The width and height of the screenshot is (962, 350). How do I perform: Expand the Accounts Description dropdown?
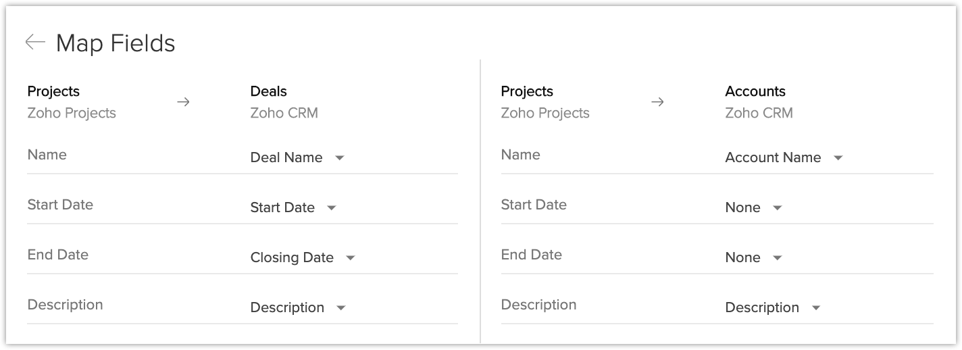[x=773, y=307]
